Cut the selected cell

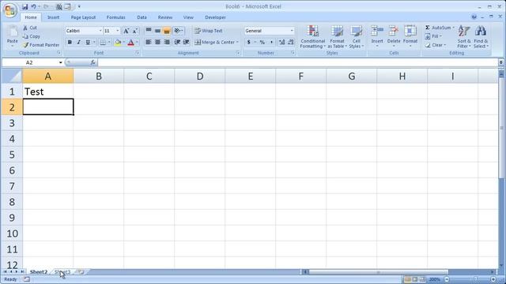[x=30, y=28]
